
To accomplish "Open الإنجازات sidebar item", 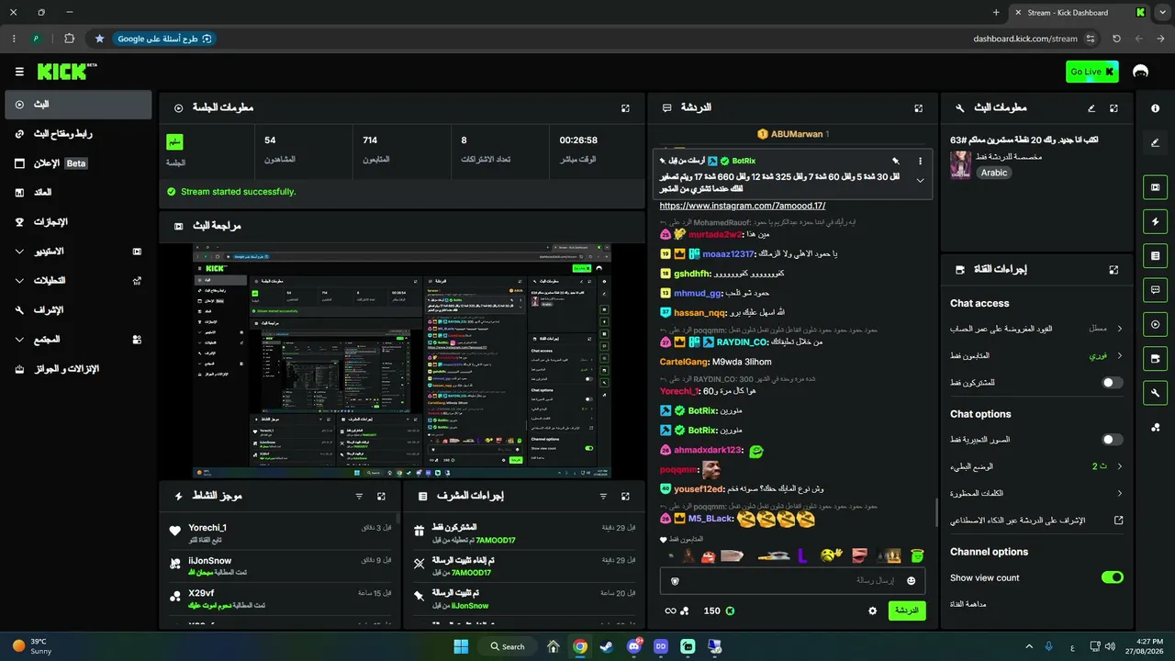I will (x=78, y=222).
